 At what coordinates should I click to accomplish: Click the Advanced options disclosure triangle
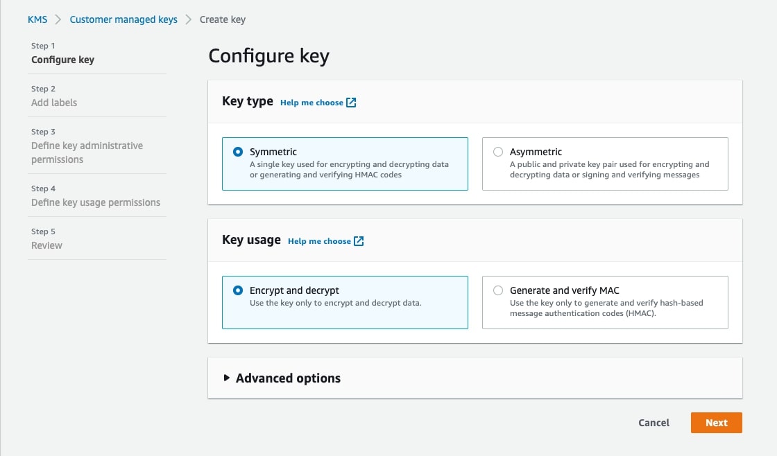[226, 378]
